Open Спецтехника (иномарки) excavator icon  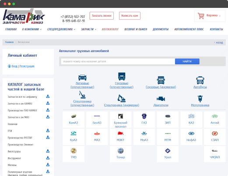(122, 98)
